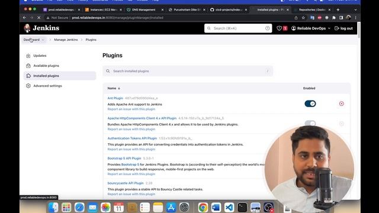Toggle the Apache HttpComponents Client plugin switch

[x=310, y=123]
